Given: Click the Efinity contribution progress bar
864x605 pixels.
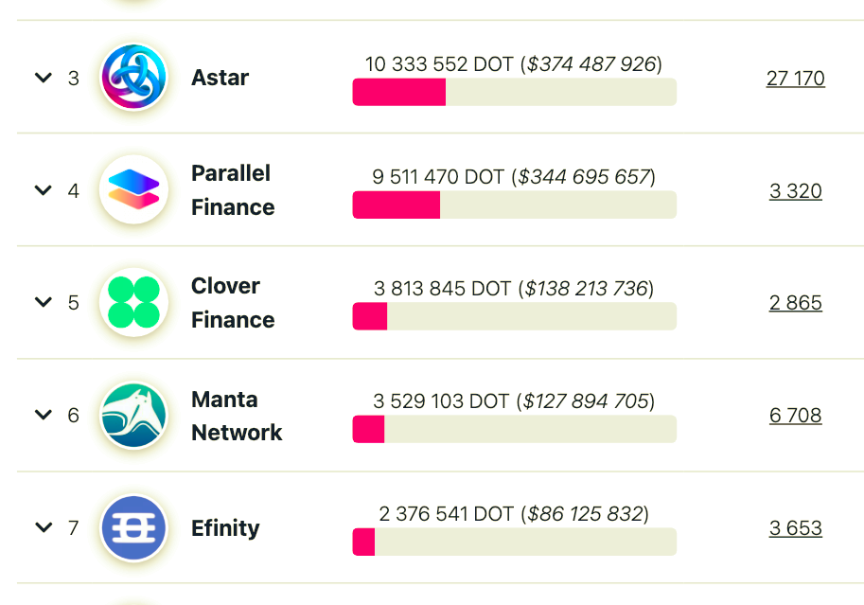Looking at the screenshot, I should click(x=514, y=542).
